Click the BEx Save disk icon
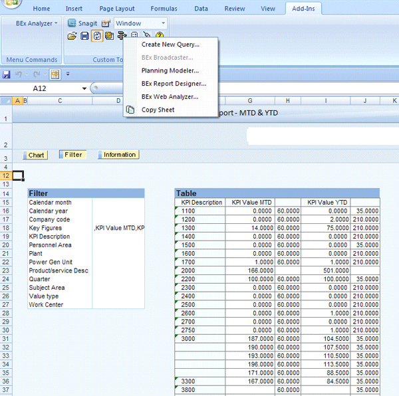 [x=84, y=36]
